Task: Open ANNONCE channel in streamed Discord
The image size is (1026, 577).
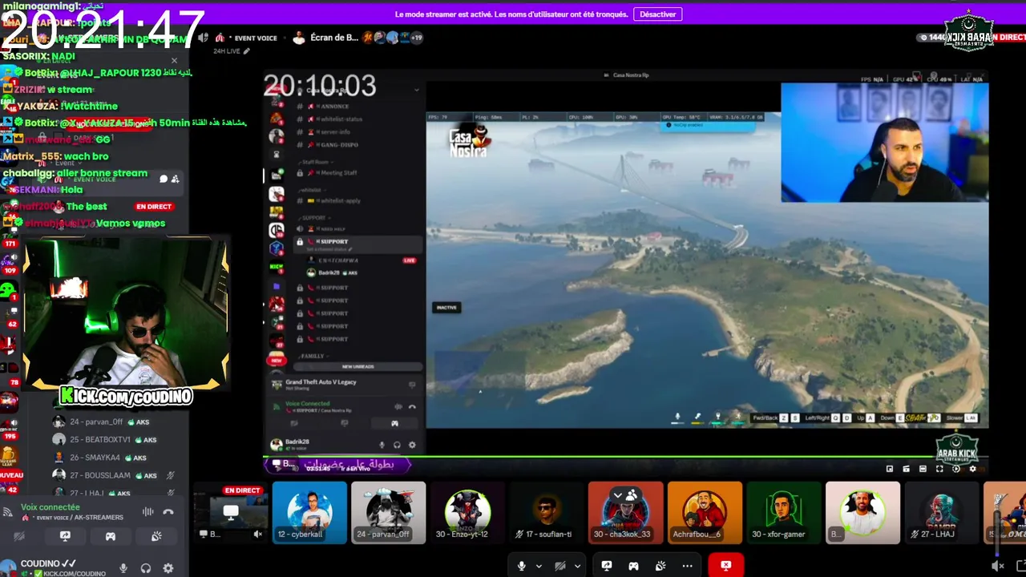Action: click(333, 106)
